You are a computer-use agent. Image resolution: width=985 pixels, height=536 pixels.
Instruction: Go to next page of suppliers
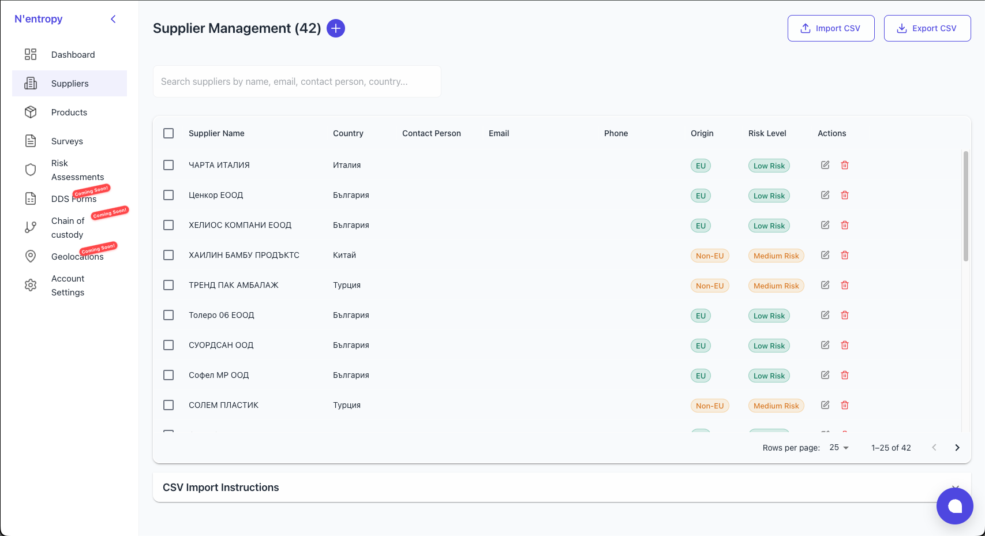click(x=957, y=448)
